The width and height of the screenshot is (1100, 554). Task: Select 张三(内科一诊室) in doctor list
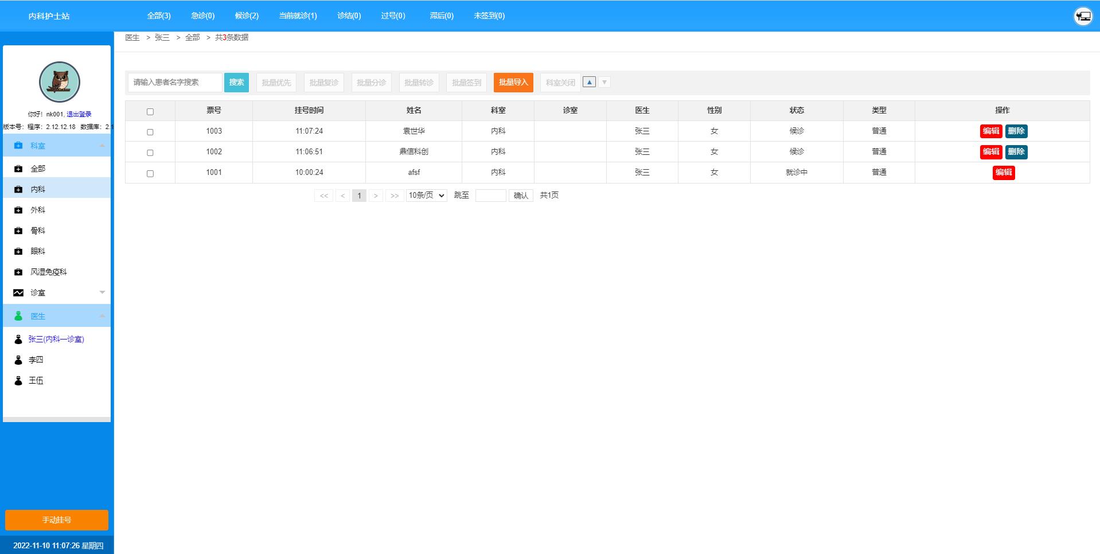pos(56,340)
